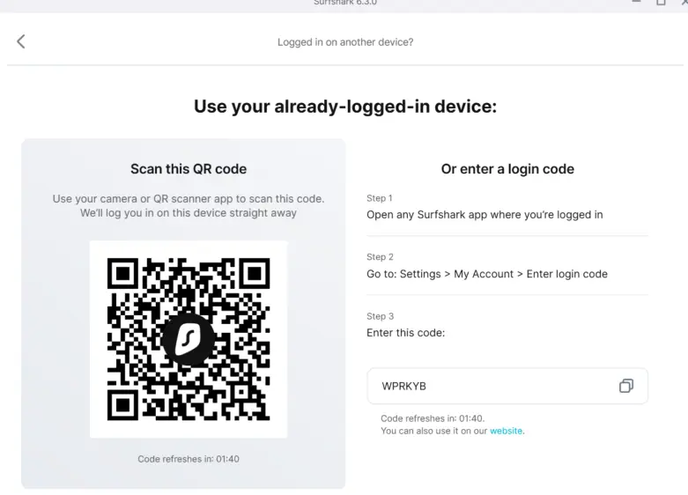688x495 pixels.
Task: Select the Step 2 settings path text
Action: click(x=487, y=274)
